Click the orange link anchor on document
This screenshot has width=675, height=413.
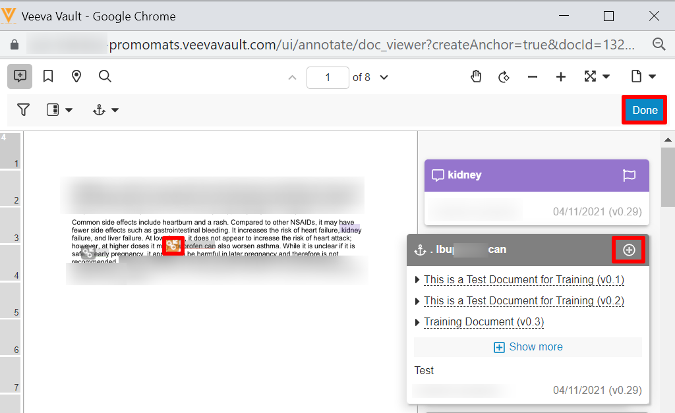pos(173,245)
